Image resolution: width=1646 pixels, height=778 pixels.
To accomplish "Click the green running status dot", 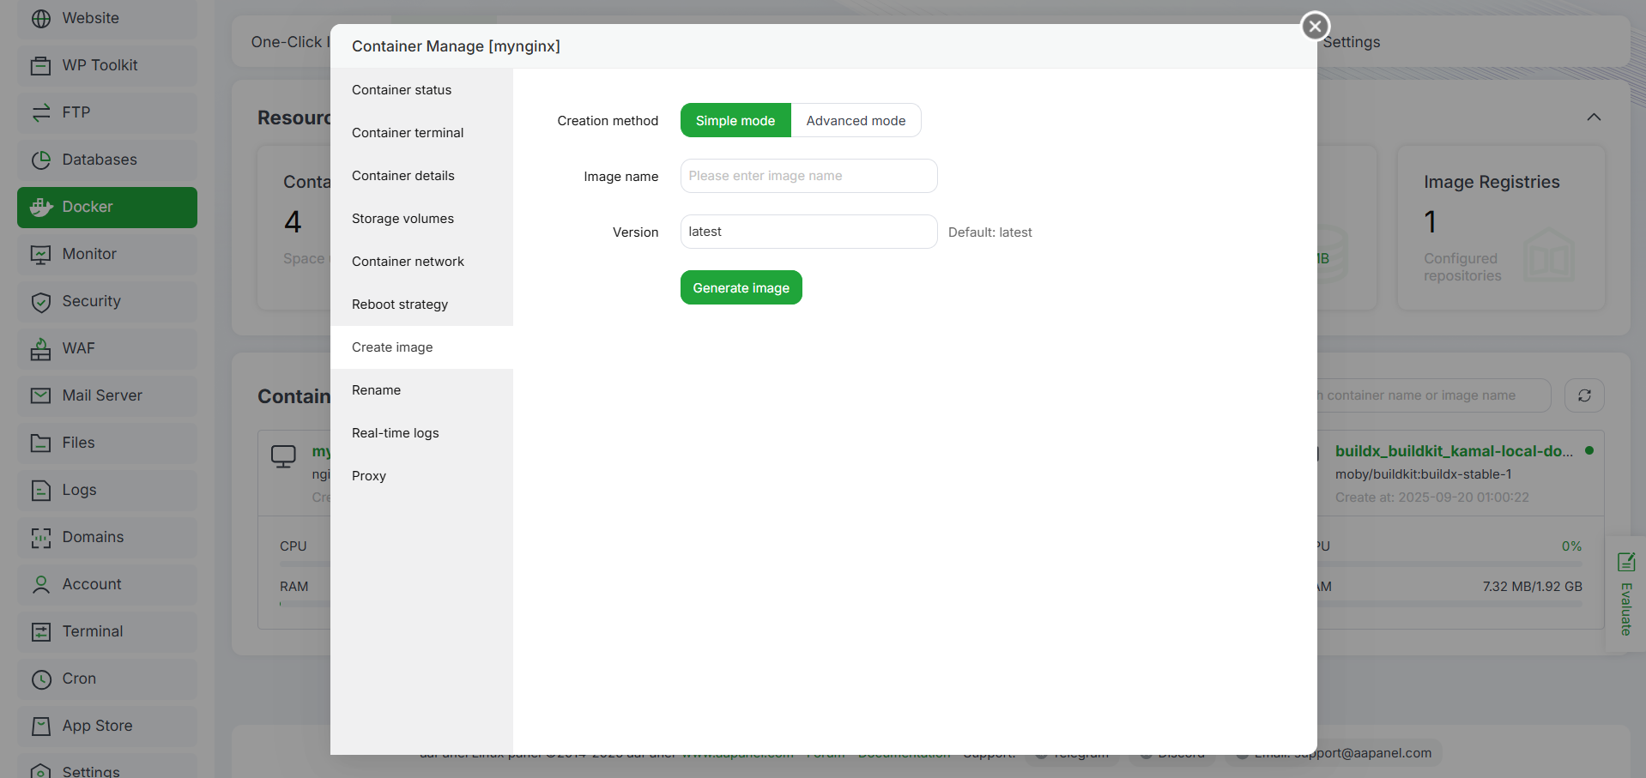I will coord(1589,450).
